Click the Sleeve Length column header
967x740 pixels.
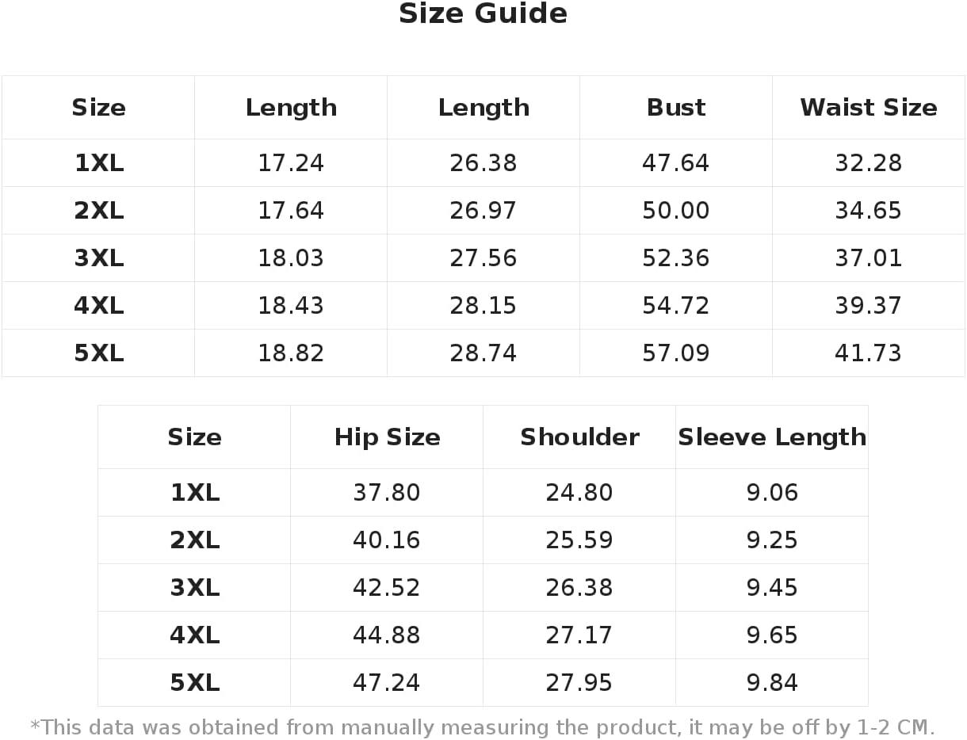click(772, 437)
